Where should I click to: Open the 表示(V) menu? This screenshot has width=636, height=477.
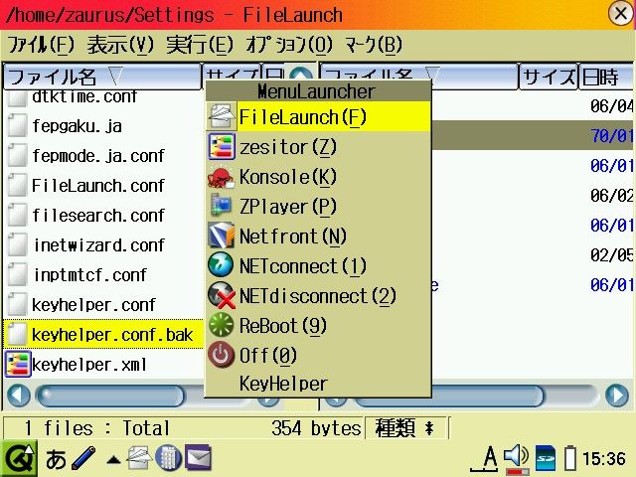click(x=120, y=45)
